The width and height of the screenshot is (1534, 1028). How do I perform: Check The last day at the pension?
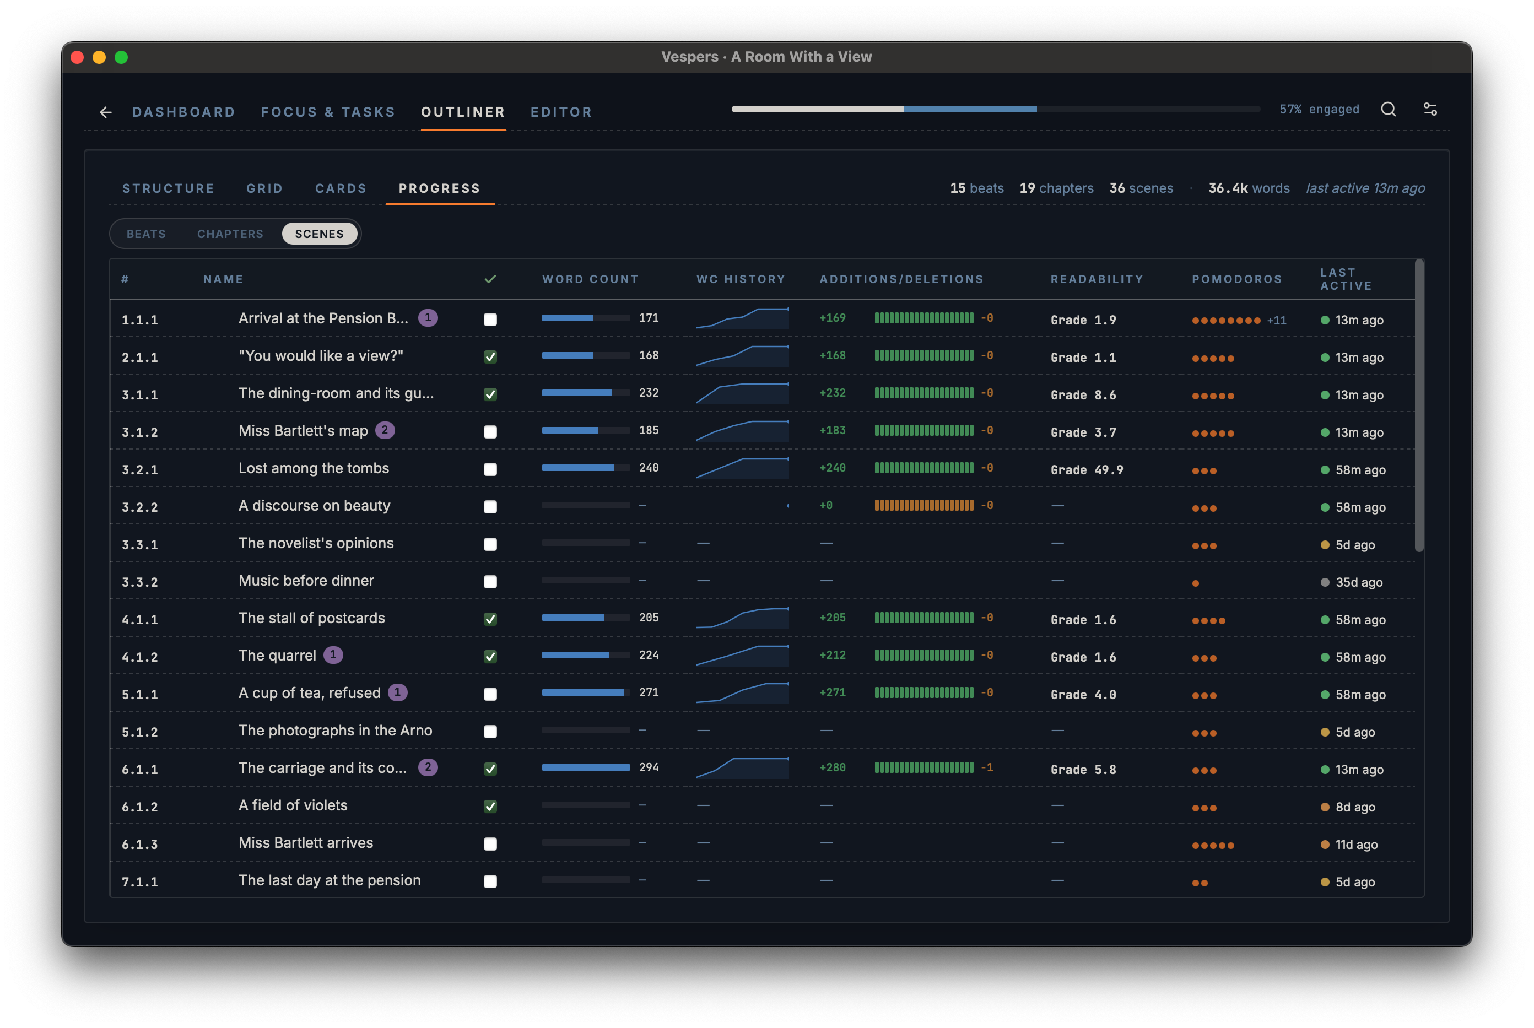pos(490,881)
